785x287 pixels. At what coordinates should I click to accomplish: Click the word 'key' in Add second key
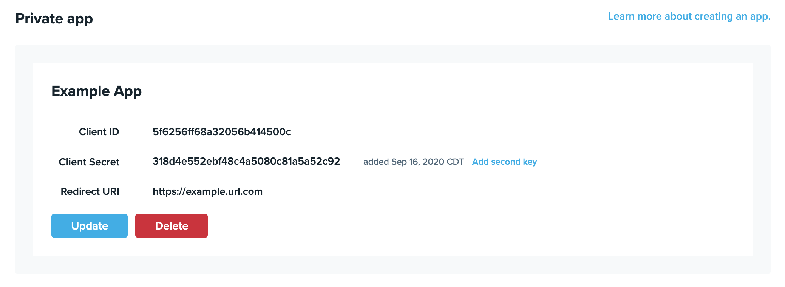pyautogui.click(x=530, y=162)
